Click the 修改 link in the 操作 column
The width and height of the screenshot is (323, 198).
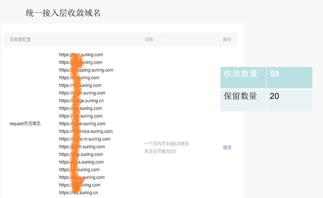[x=227, y=148]
